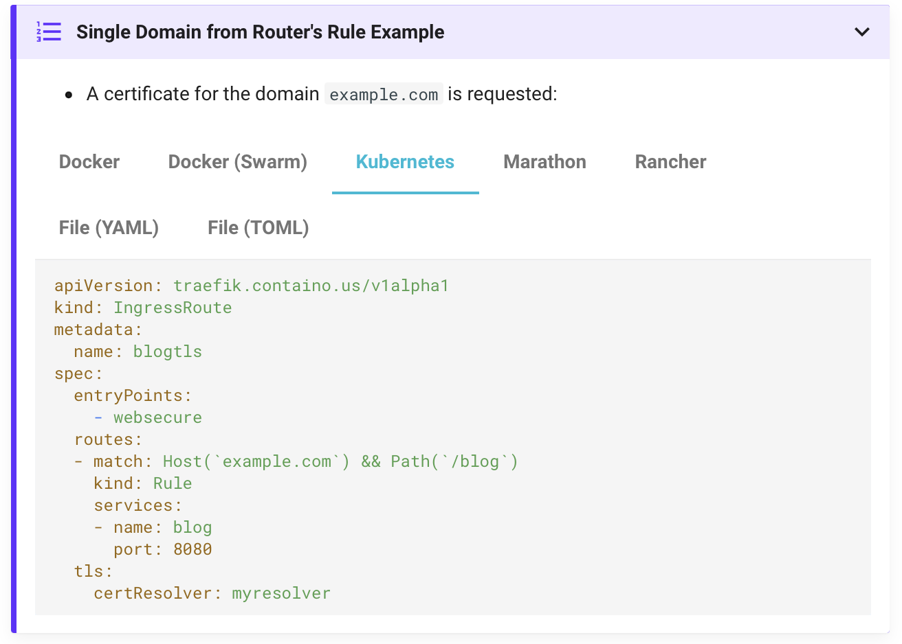Click the inline example.com code text
902x644 pixels.
pyautogui.click(x=384, y=95)
